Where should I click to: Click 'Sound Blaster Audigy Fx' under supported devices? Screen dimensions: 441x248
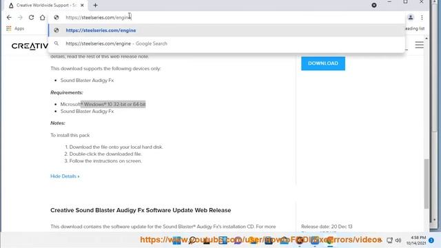87,81
